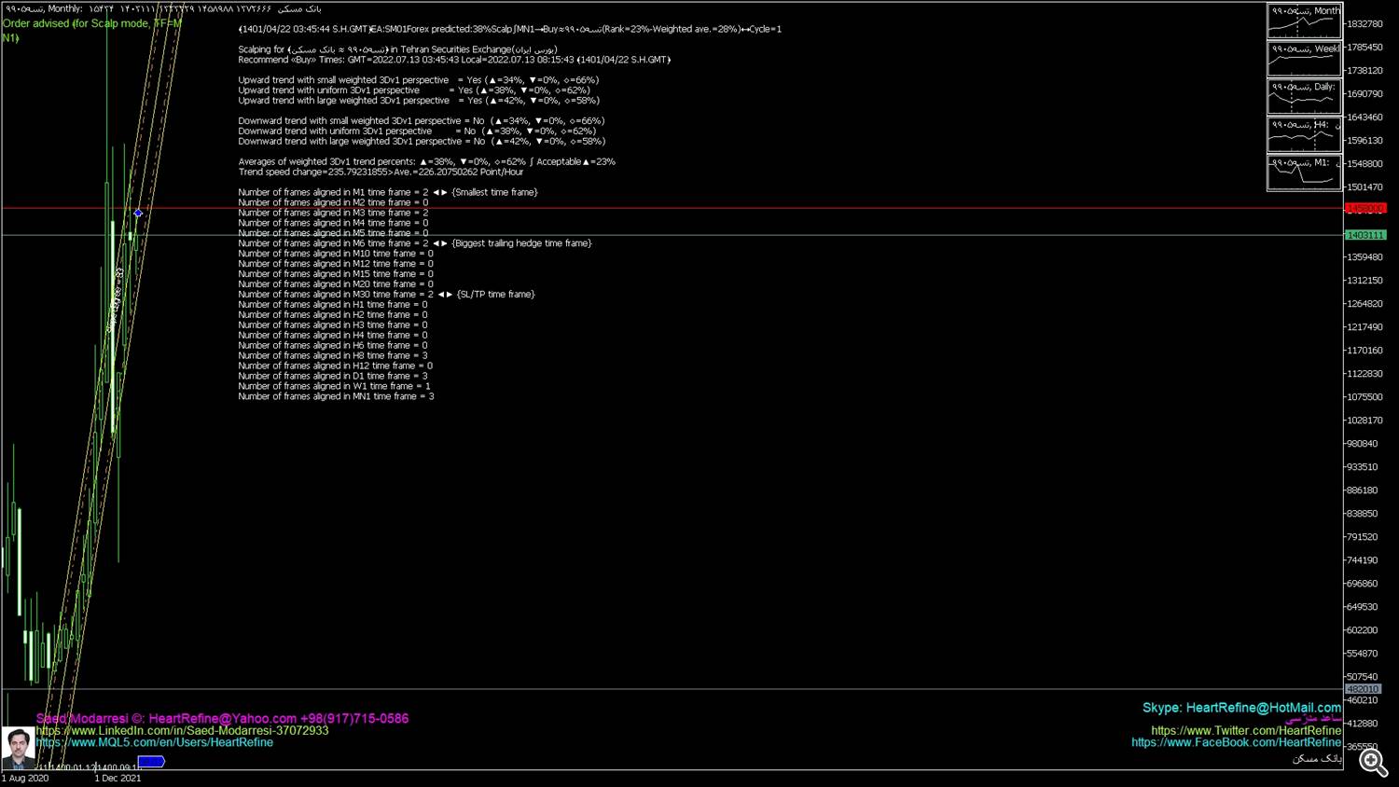Click the M2 time frame = 0 line
The image size is (1399, 787).
[x=333, y=202]
